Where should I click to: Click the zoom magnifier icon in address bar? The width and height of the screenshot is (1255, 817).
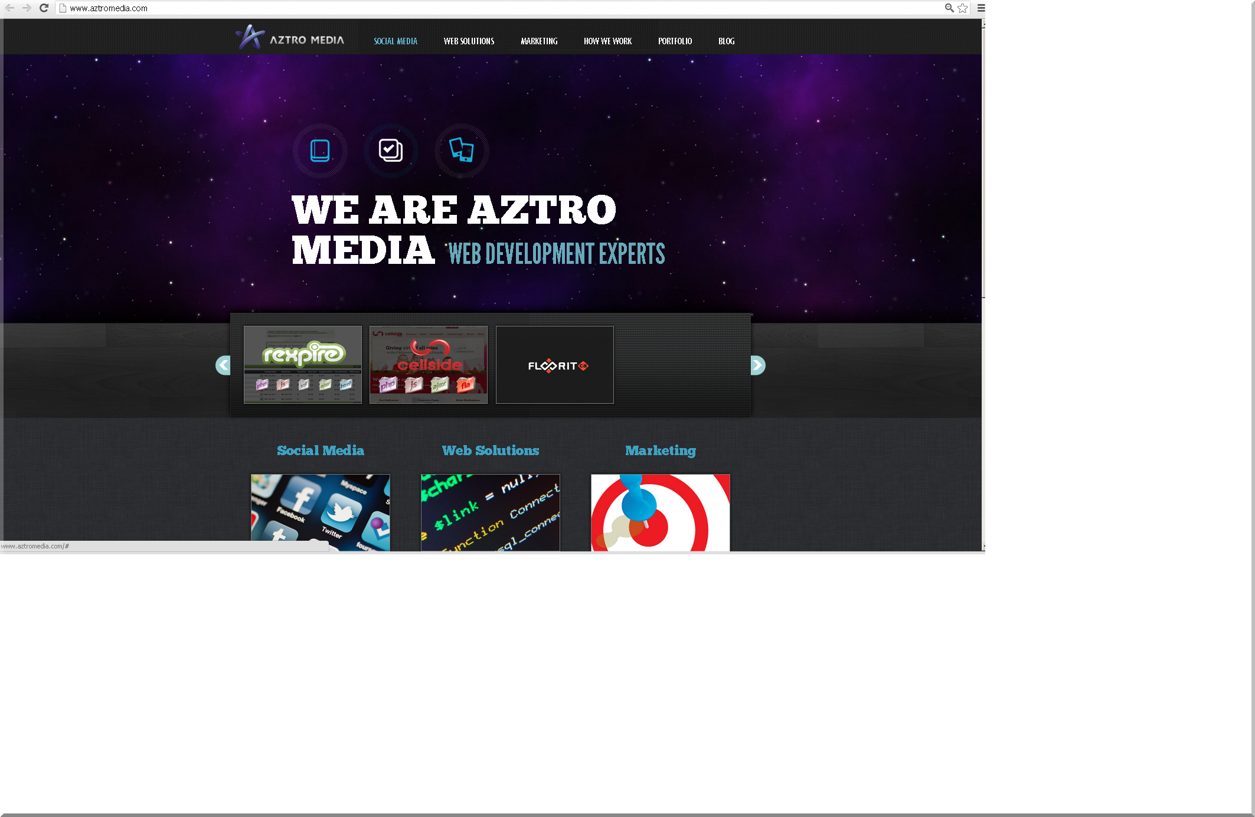point(949,8)
